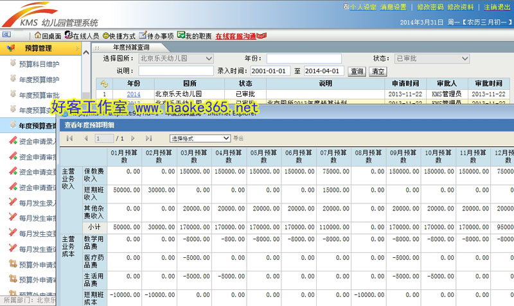Open the 2014 year link
Screen dimensions: 514x306
click(x=134, y=94)
